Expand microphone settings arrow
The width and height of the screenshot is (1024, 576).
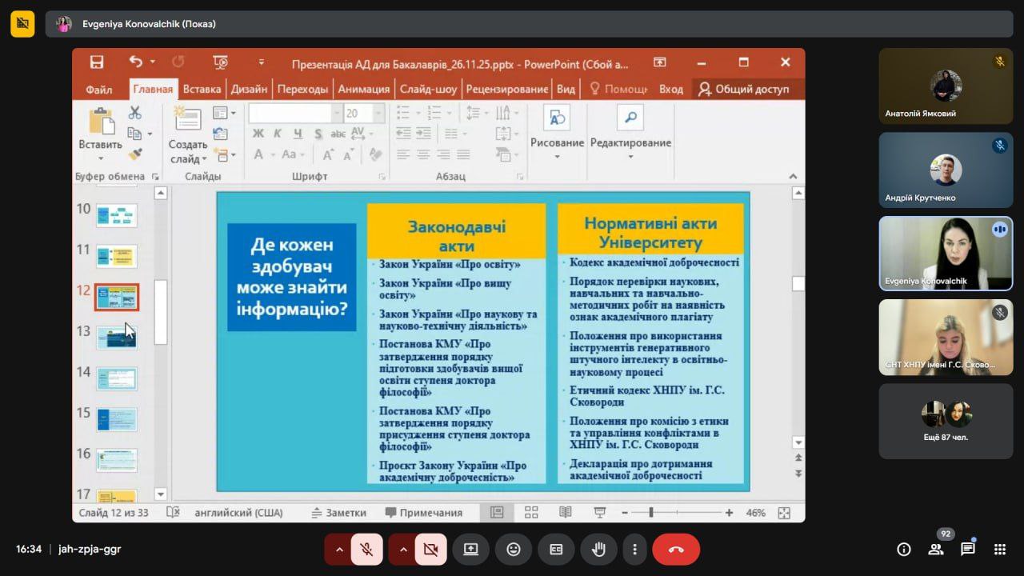click(x=339, y=550)
